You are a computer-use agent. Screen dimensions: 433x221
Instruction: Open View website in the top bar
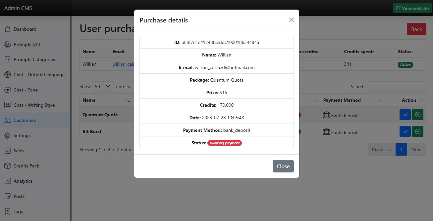pos(412,8)
